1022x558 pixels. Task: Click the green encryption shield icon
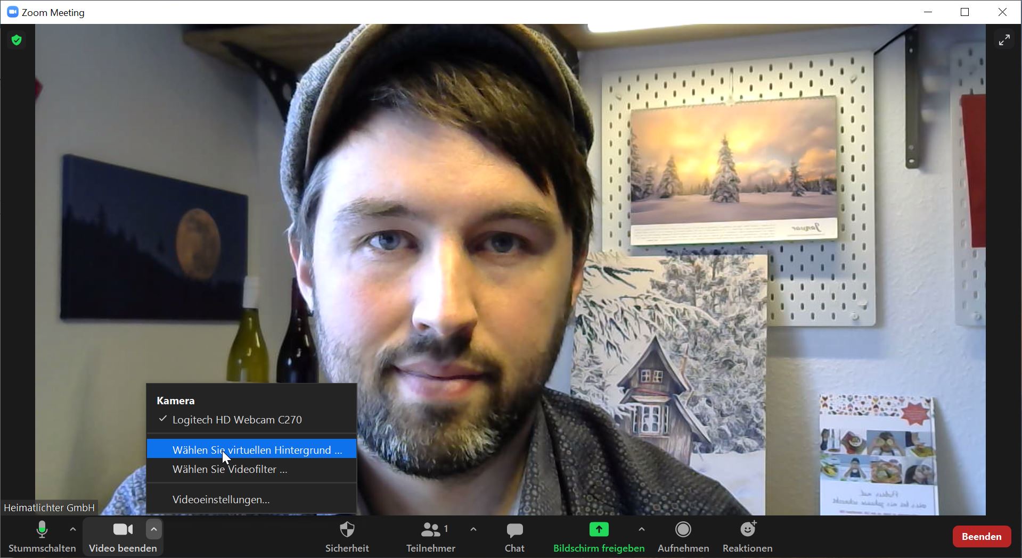pos(17,40)
